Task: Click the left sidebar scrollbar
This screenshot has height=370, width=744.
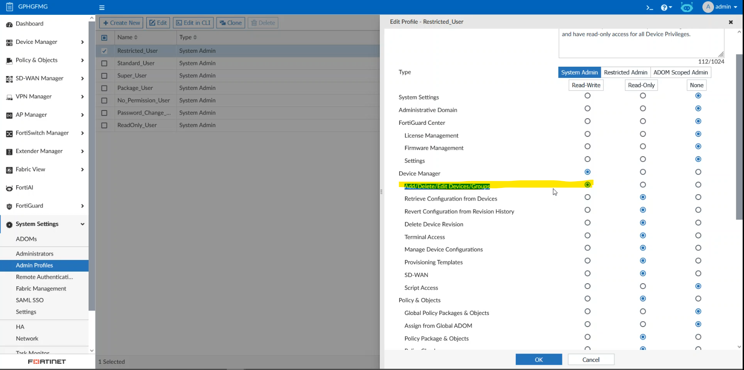Action: [x=92, y=166]
